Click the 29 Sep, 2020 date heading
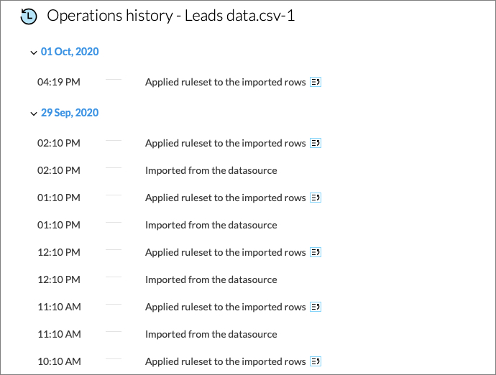This screenshot has width=496, height=375. (x=70, y=113)
